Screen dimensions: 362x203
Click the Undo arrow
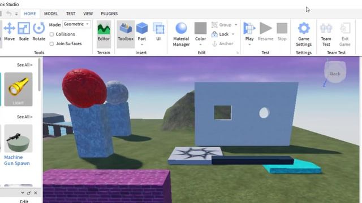coord(8,14)
